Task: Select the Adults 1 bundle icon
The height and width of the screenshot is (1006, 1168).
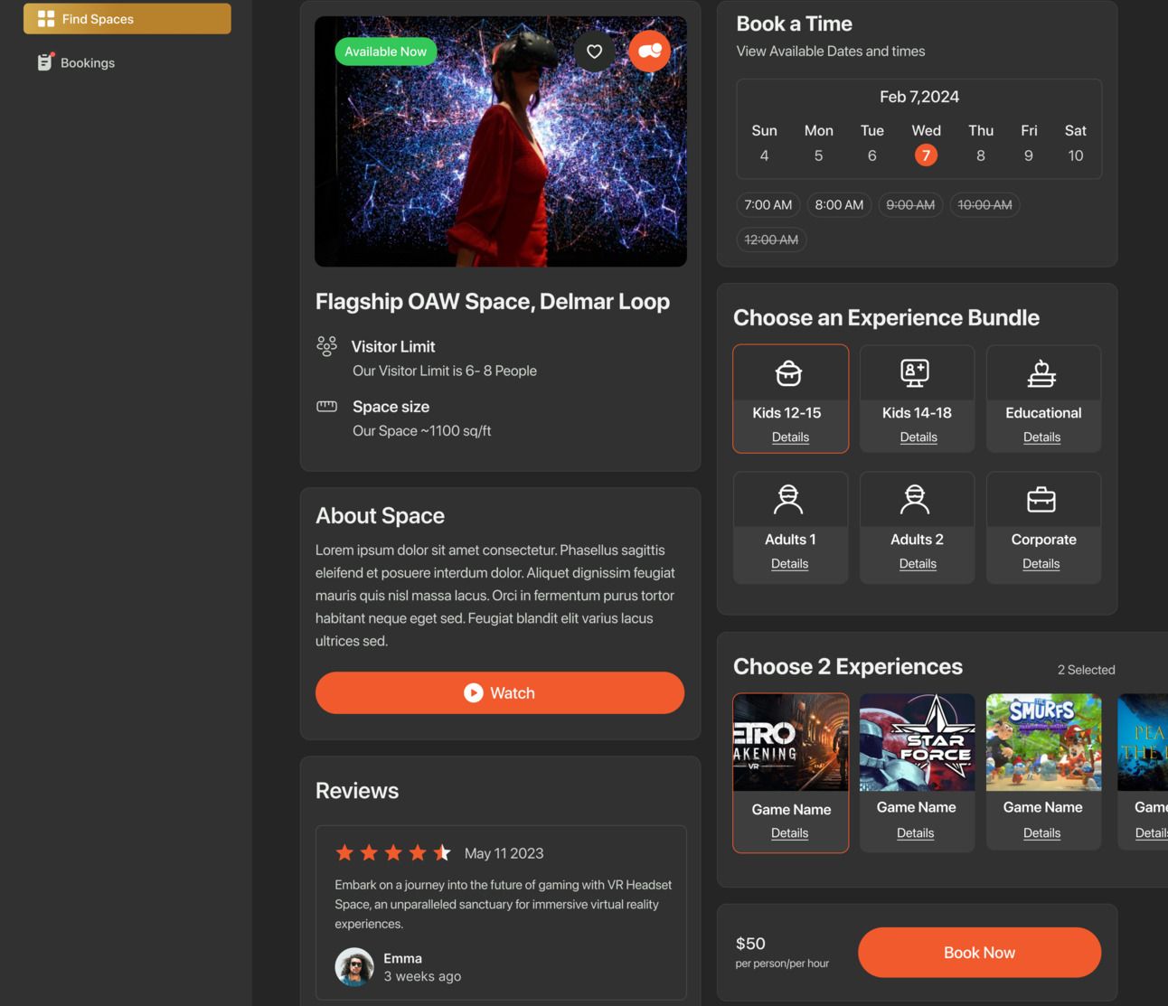Action: pos(788,499)
